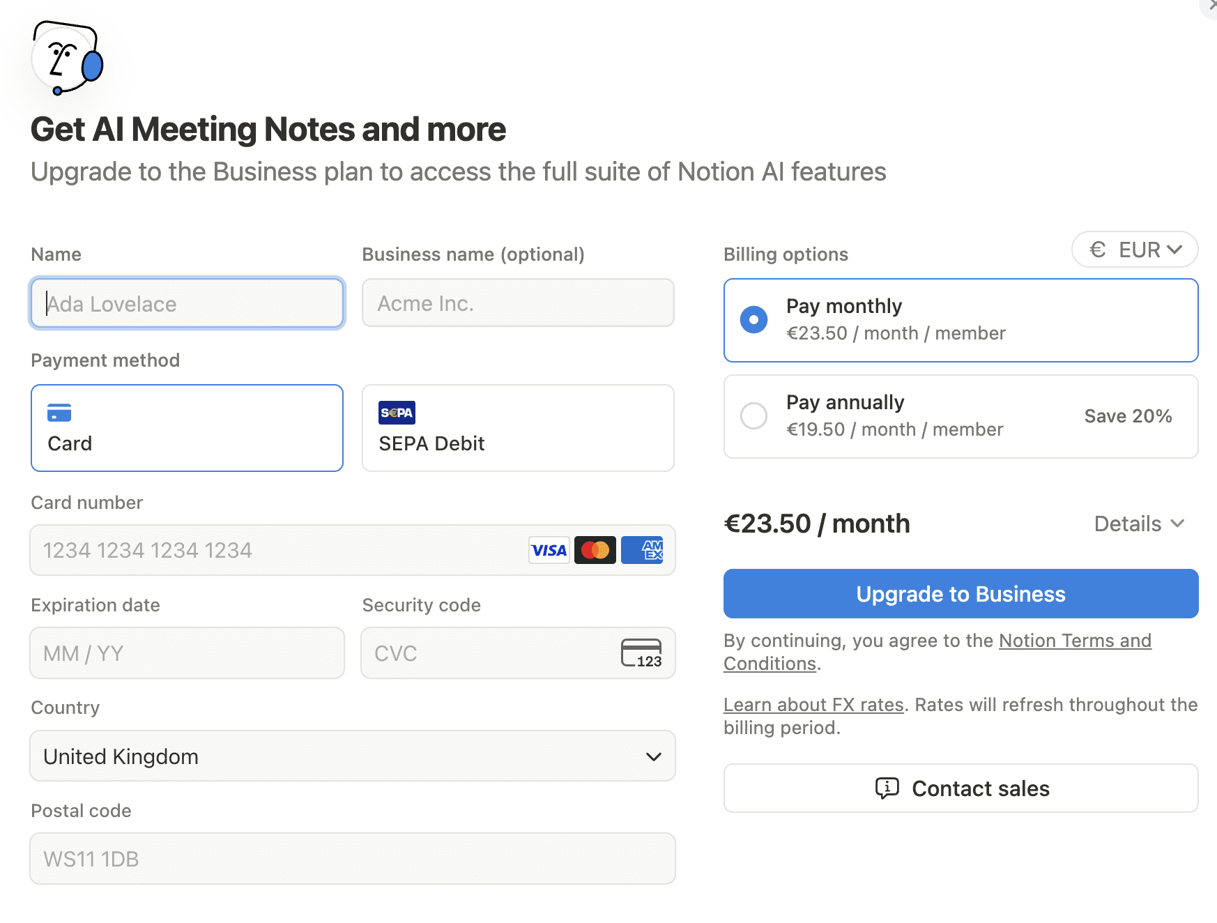1217x923 pixels.
Task: Choose Card as payment method
Action: (187, 428)
